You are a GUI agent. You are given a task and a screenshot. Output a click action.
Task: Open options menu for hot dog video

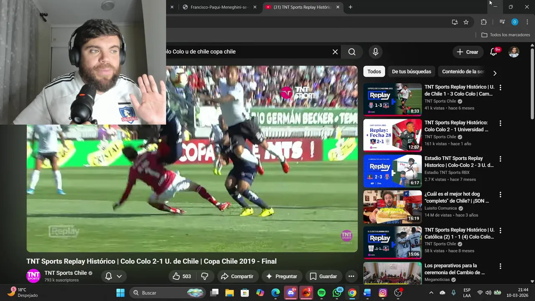(x=500, y=195)
